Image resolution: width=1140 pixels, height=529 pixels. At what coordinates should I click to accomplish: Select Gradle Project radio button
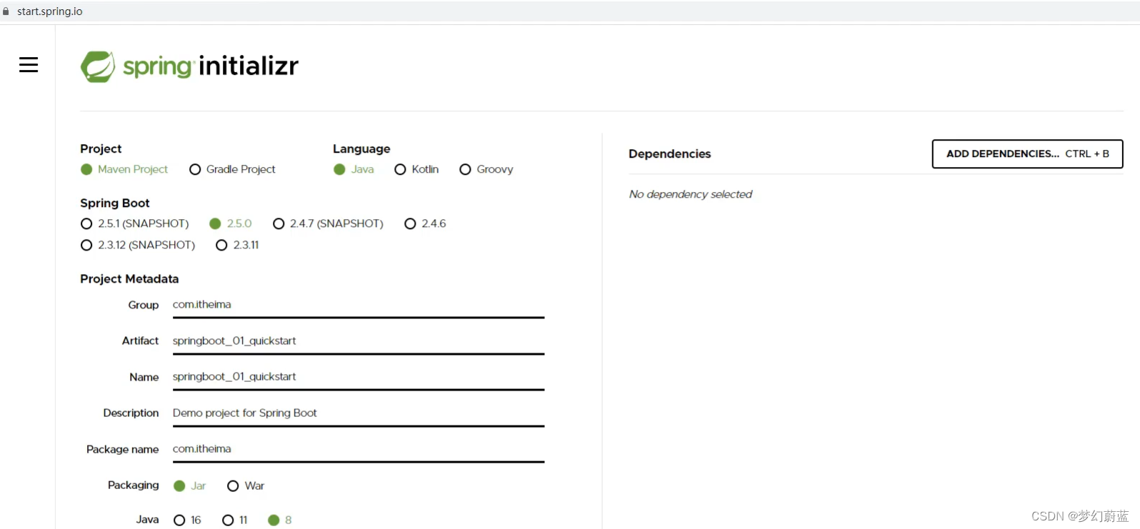tap(232, 169)
